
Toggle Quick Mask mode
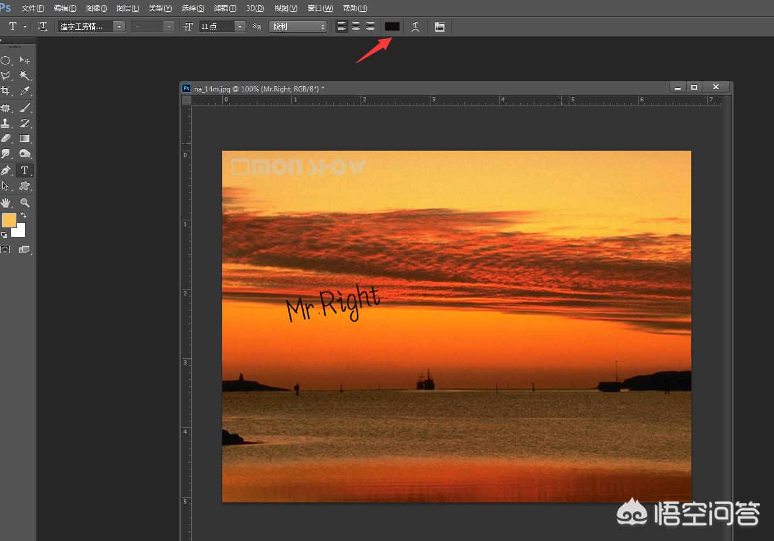point(5,250)
